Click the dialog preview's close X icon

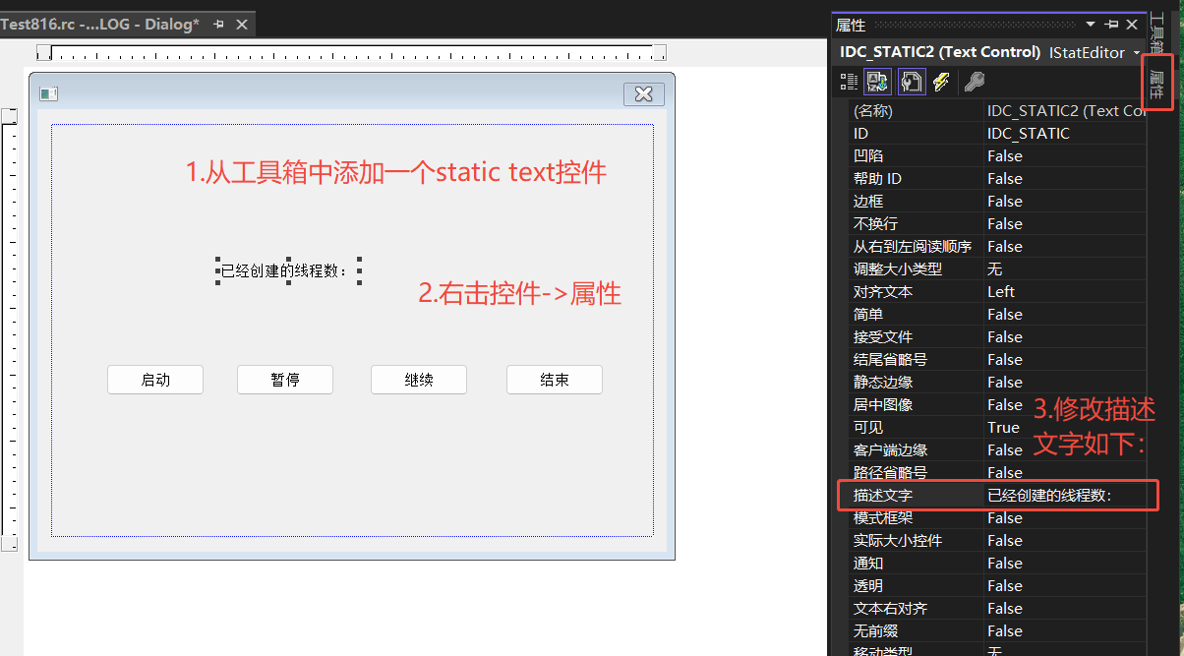click(643, 93)
